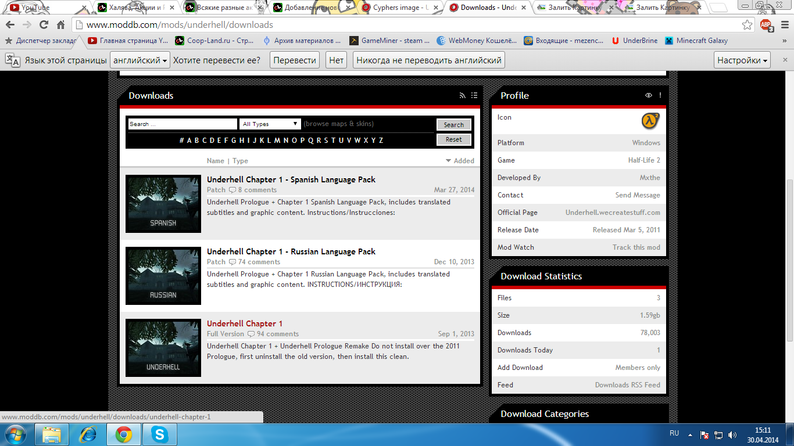794x446 pixels.
Task: Open the Minecraft Galaxy bookmark
Action: point(696,41)
